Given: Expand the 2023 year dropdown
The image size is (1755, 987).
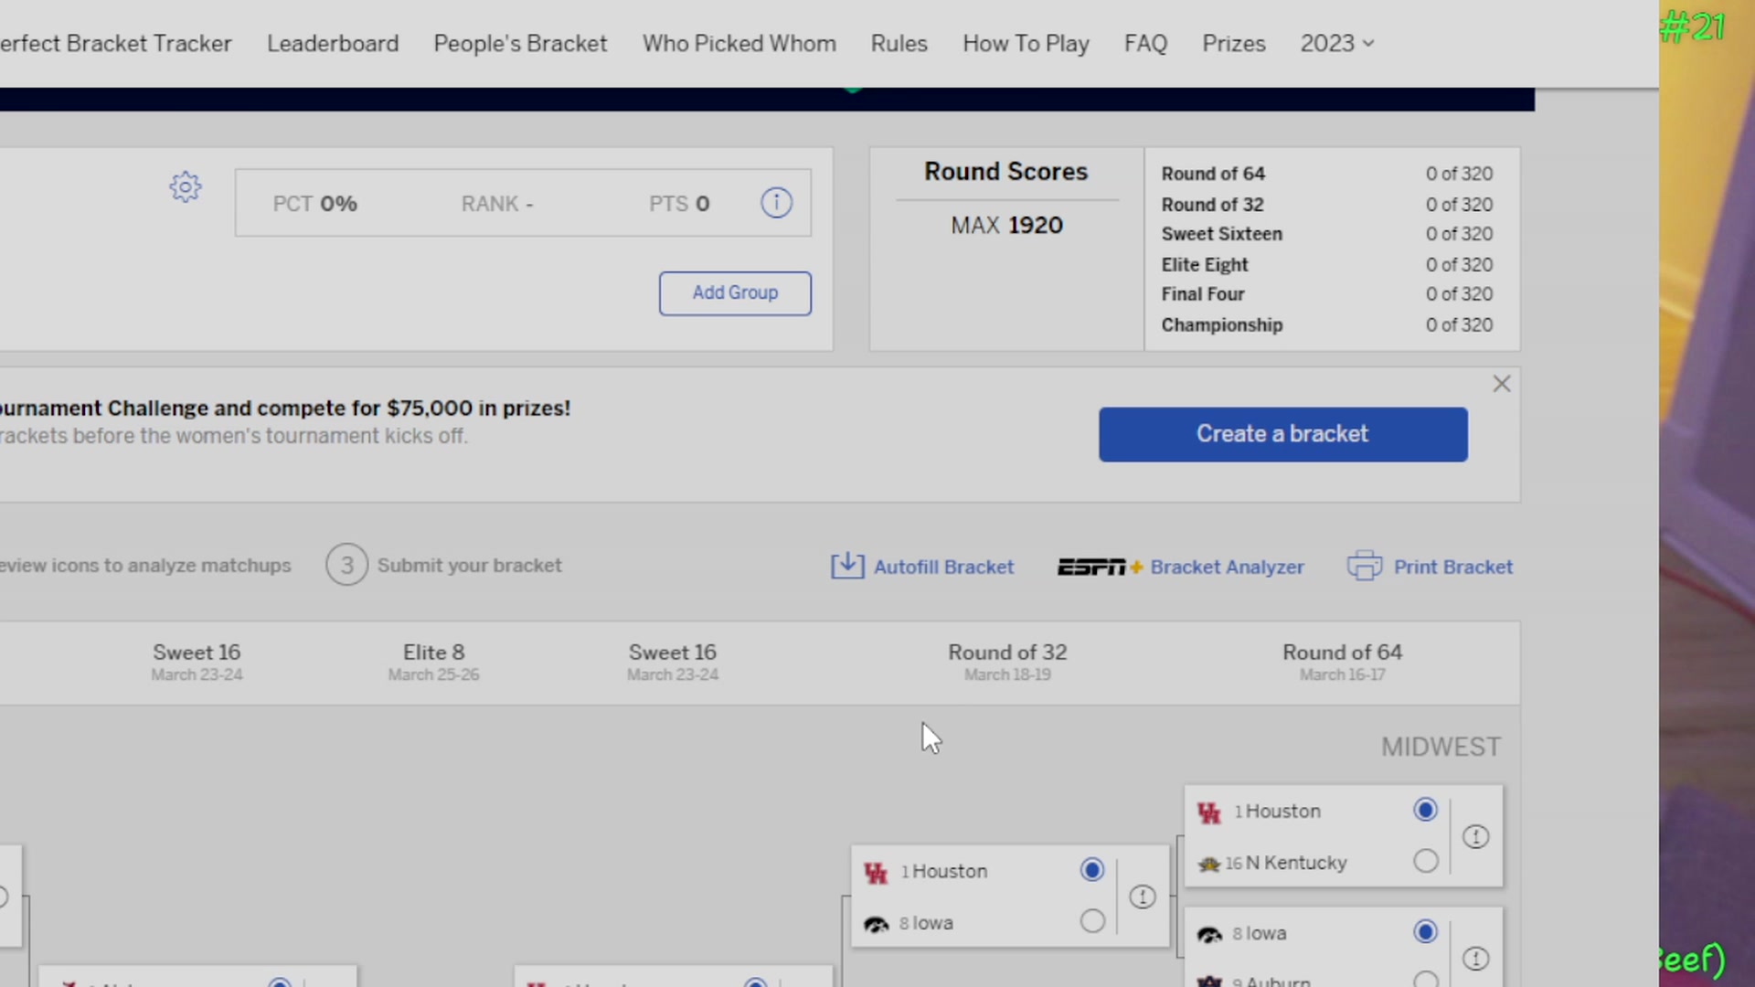Looking at the screenshot, I should tap(1336, 43).
